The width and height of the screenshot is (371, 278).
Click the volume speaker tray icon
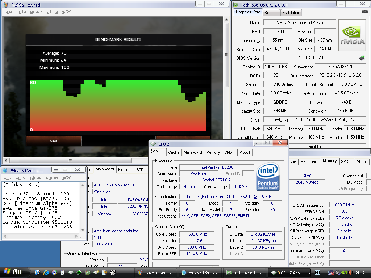point(350,273)
